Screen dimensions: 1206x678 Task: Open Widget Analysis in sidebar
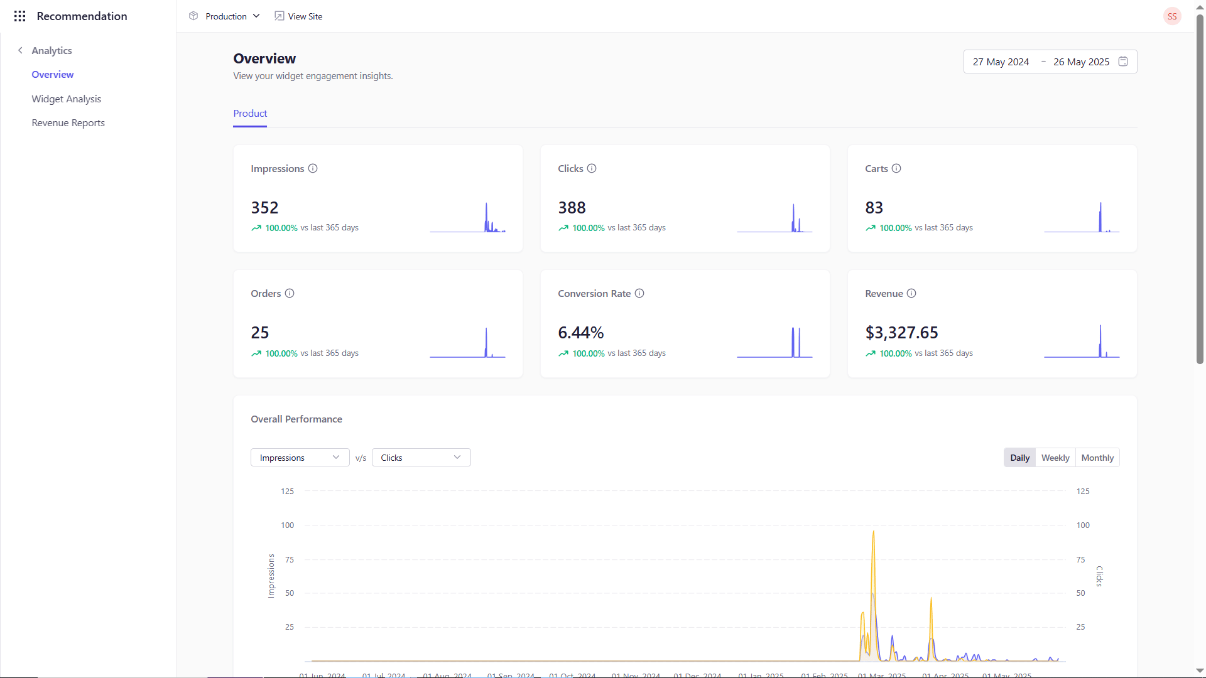67,99
